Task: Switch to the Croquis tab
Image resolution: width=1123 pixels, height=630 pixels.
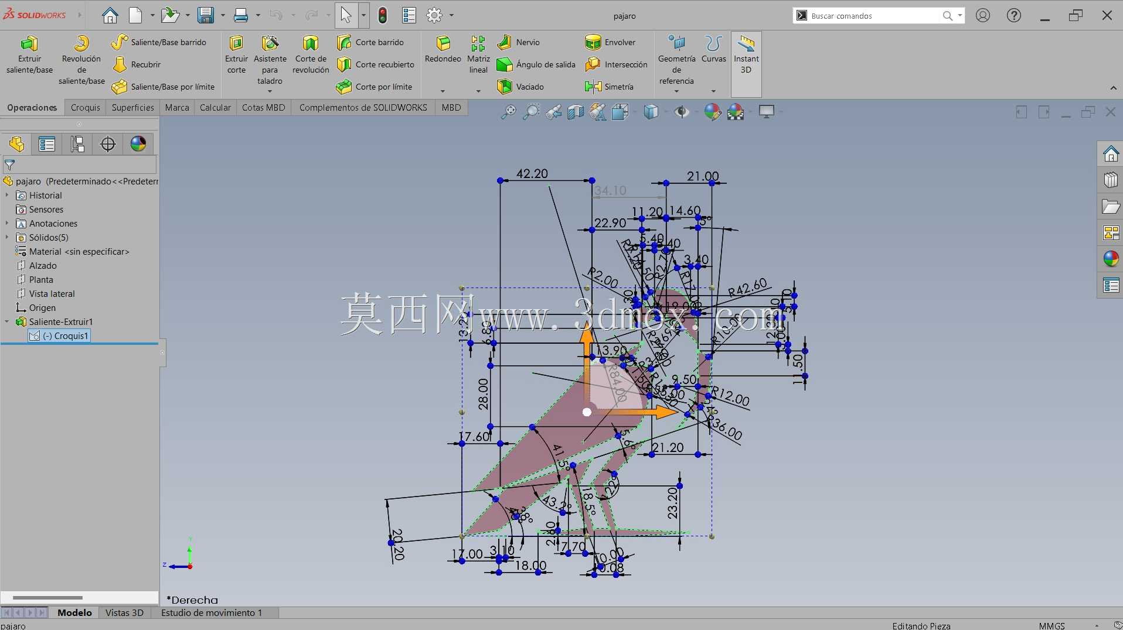Action: click(x=86, y=108)
